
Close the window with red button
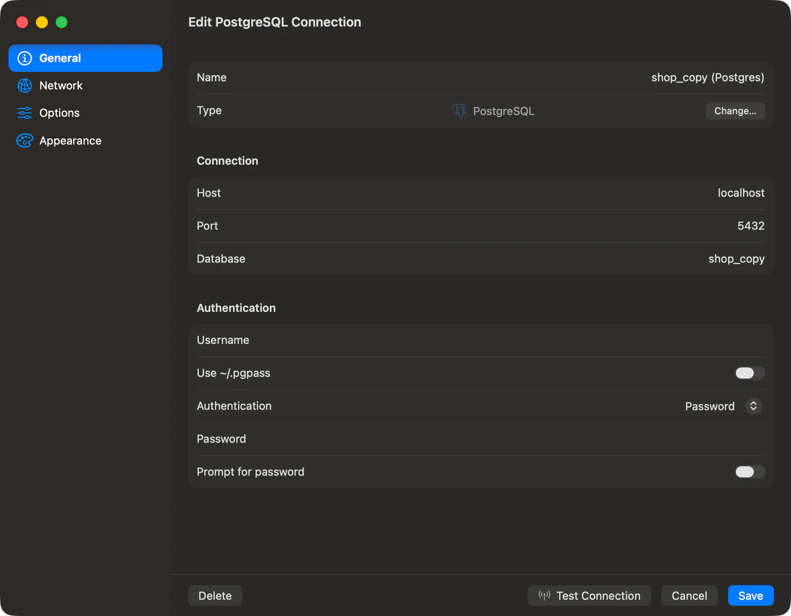(x=22, y=22)
